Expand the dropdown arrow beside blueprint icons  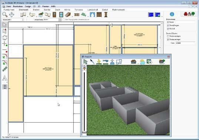click(x=162, y=17)
